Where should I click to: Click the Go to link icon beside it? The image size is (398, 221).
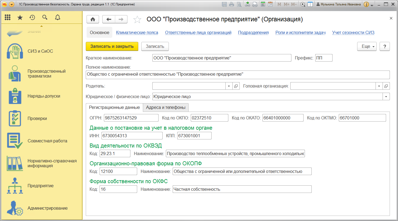255,4
